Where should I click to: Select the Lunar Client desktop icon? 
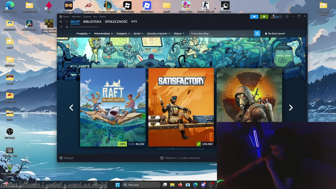[x=225, y=7]
